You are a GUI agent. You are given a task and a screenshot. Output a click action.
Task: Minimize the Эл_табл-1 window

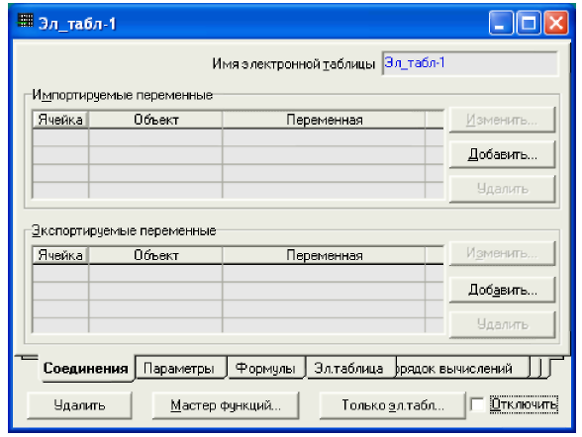pyautogui.click(x=501, y=23)
